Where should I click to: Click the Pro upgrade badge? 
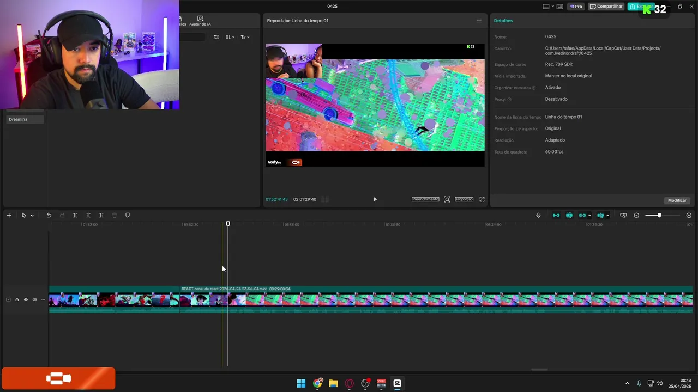click(576, 7)
